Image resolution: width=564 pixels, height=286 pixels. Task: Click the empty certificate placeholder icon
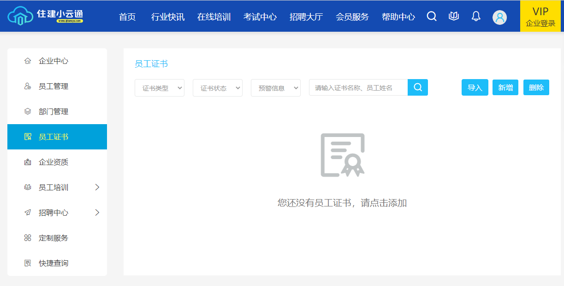click(343, 155)
